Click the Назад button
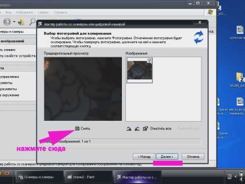 (144, 157)
